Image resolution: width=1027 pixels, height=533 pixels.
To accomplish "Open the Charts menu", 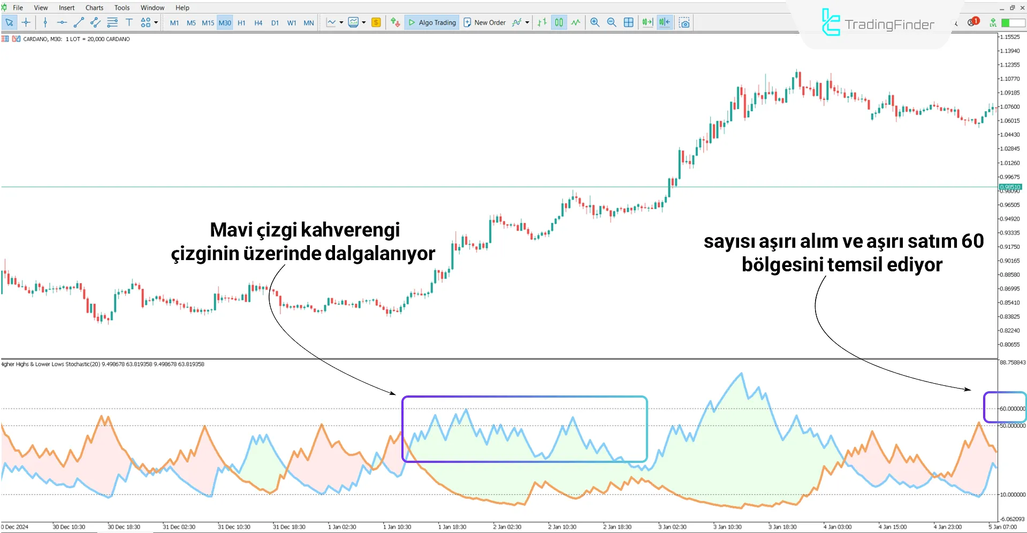I will click(x=94, y=7).
